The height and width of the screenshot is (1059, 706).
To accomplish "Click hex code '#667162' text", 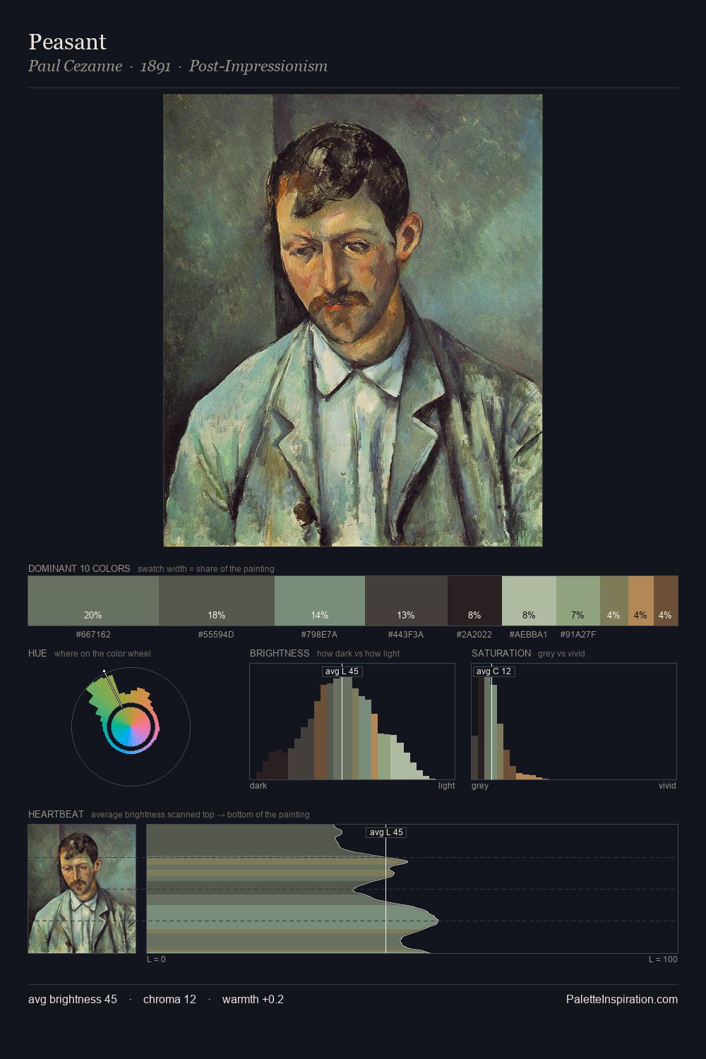I will pos(93,635).
